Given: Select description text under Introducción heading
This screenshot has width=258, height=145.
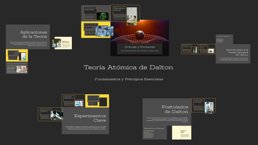Looking at the screenshot, I should pos(233,59).
